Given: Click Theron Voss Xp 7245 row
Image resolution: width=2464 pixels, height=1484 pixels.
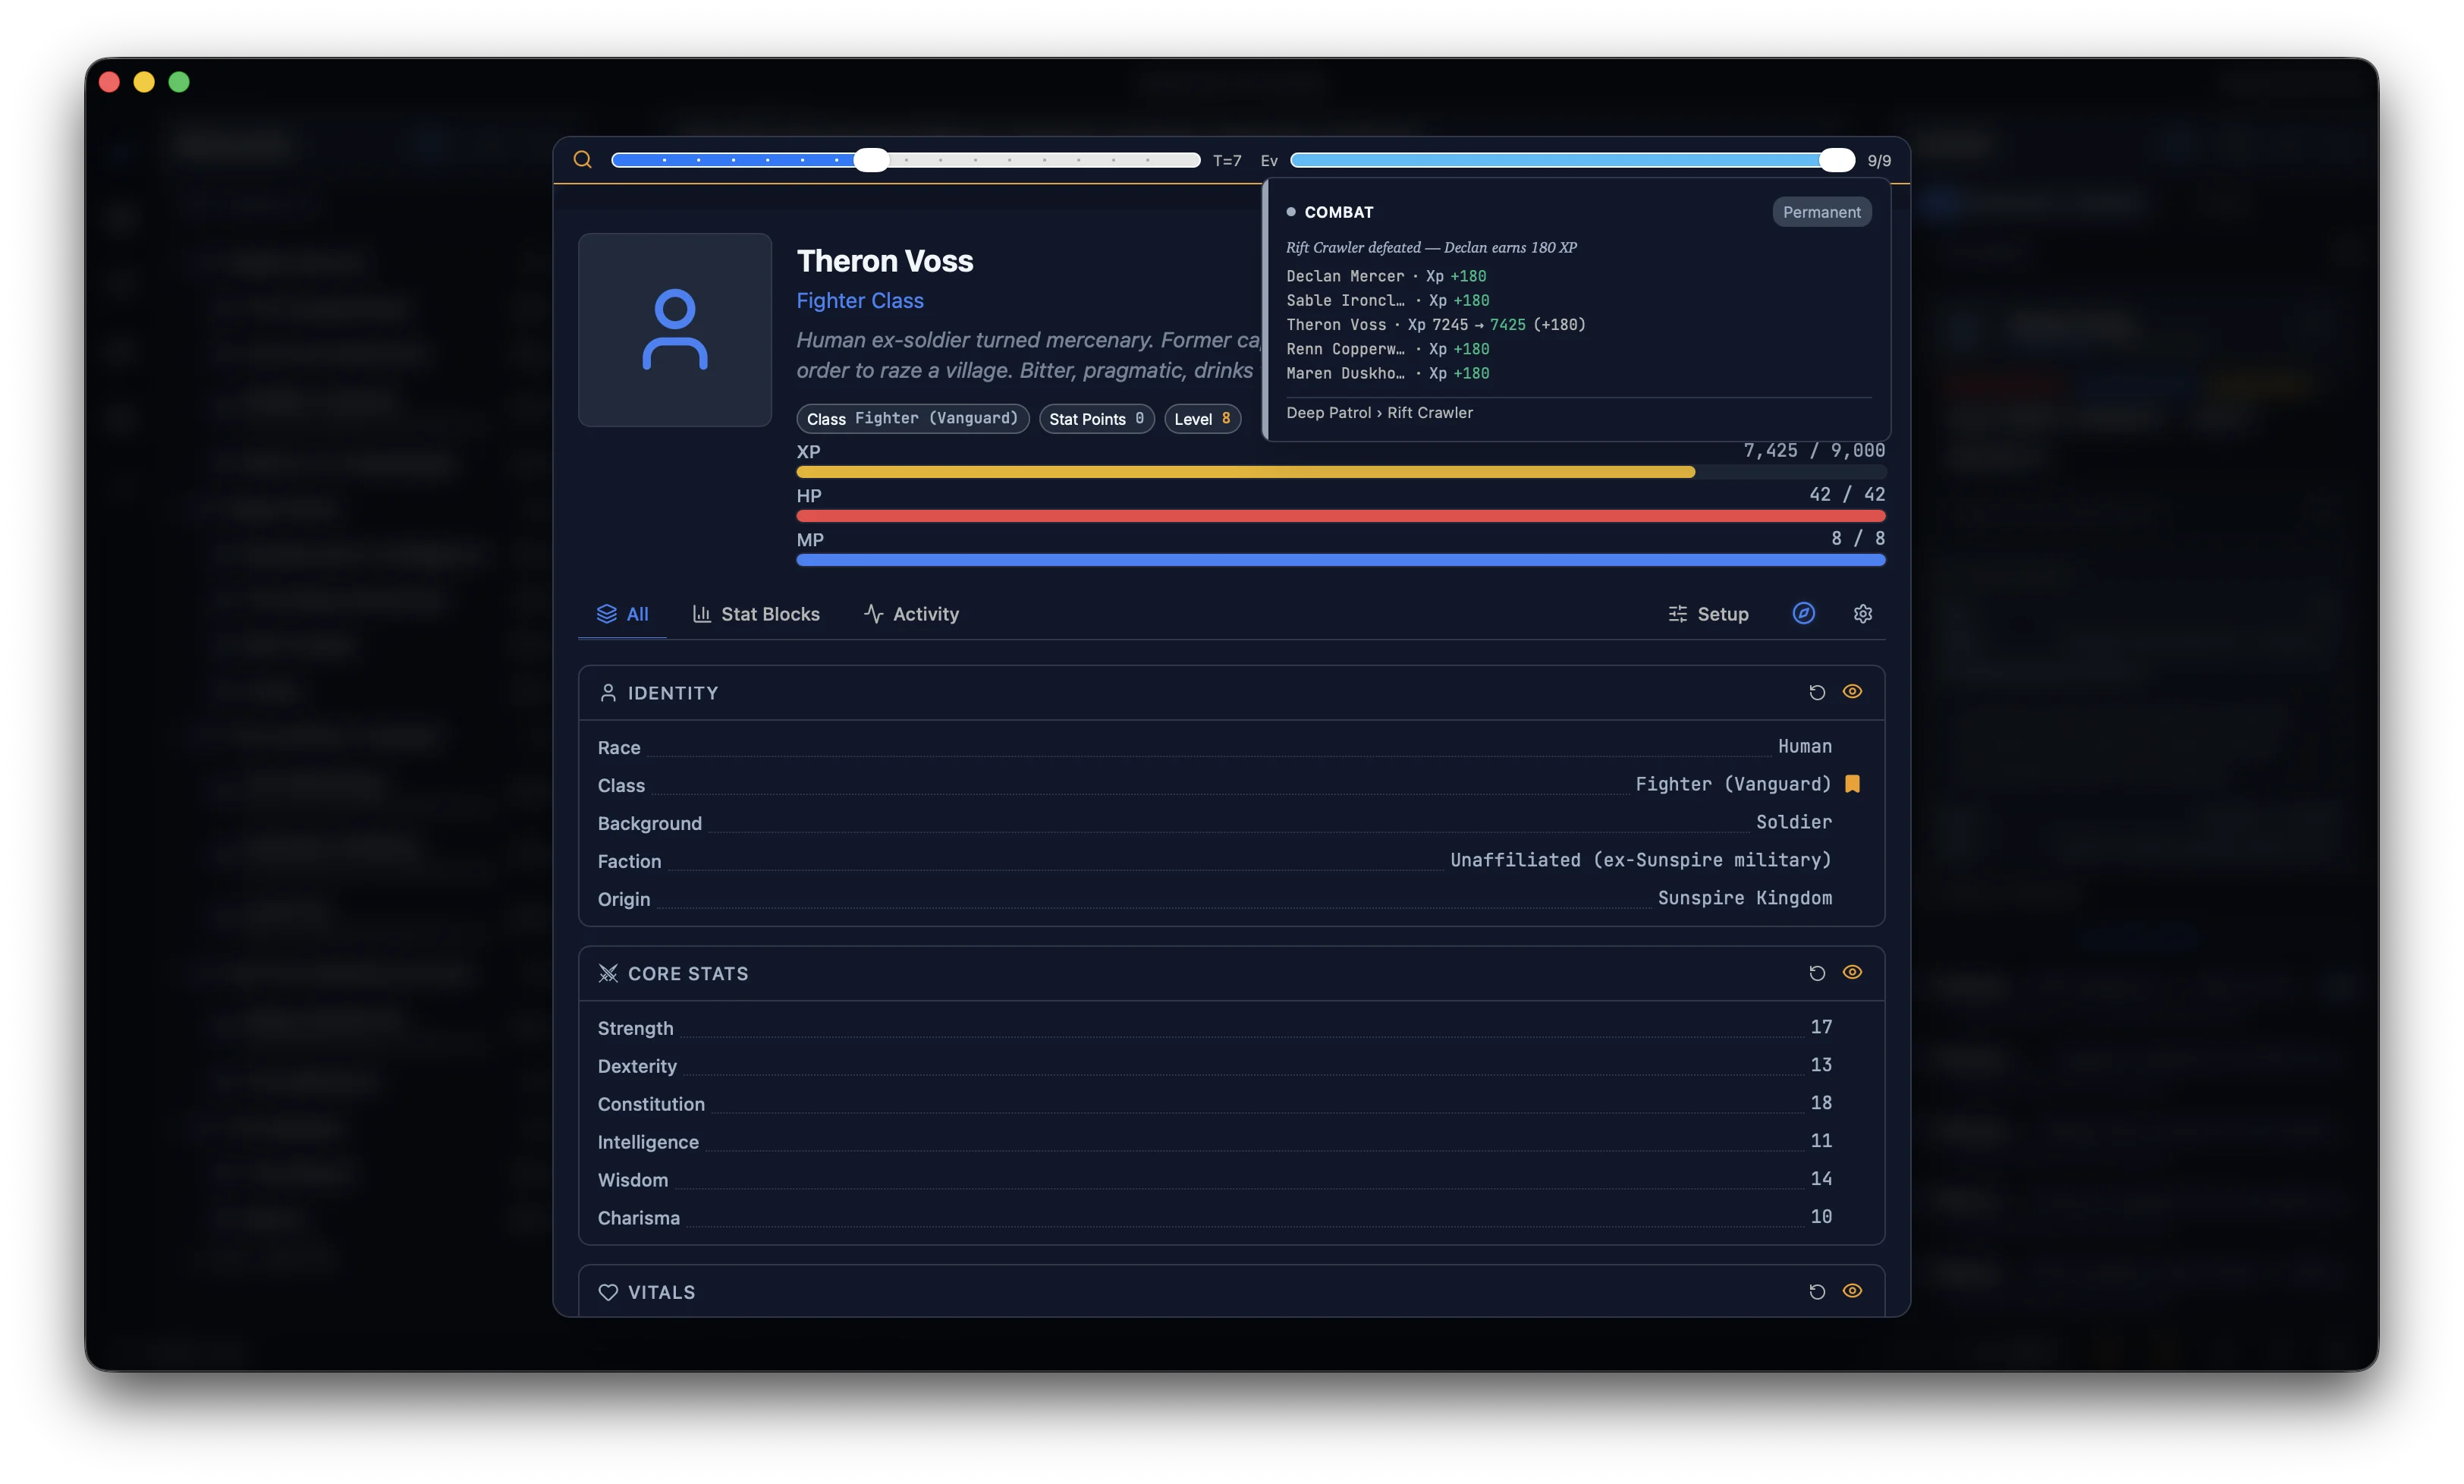Looking at the screenshot, I should [1435, 325].
